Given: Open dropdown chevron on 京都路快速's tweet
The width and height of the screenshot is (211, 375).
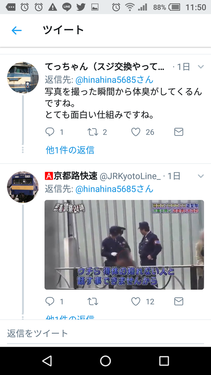Looking at the screenshot, I should 201,176.
